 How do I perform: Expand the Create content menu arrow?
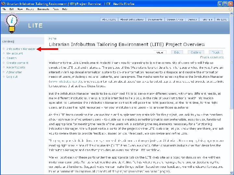tap(4, 63)
